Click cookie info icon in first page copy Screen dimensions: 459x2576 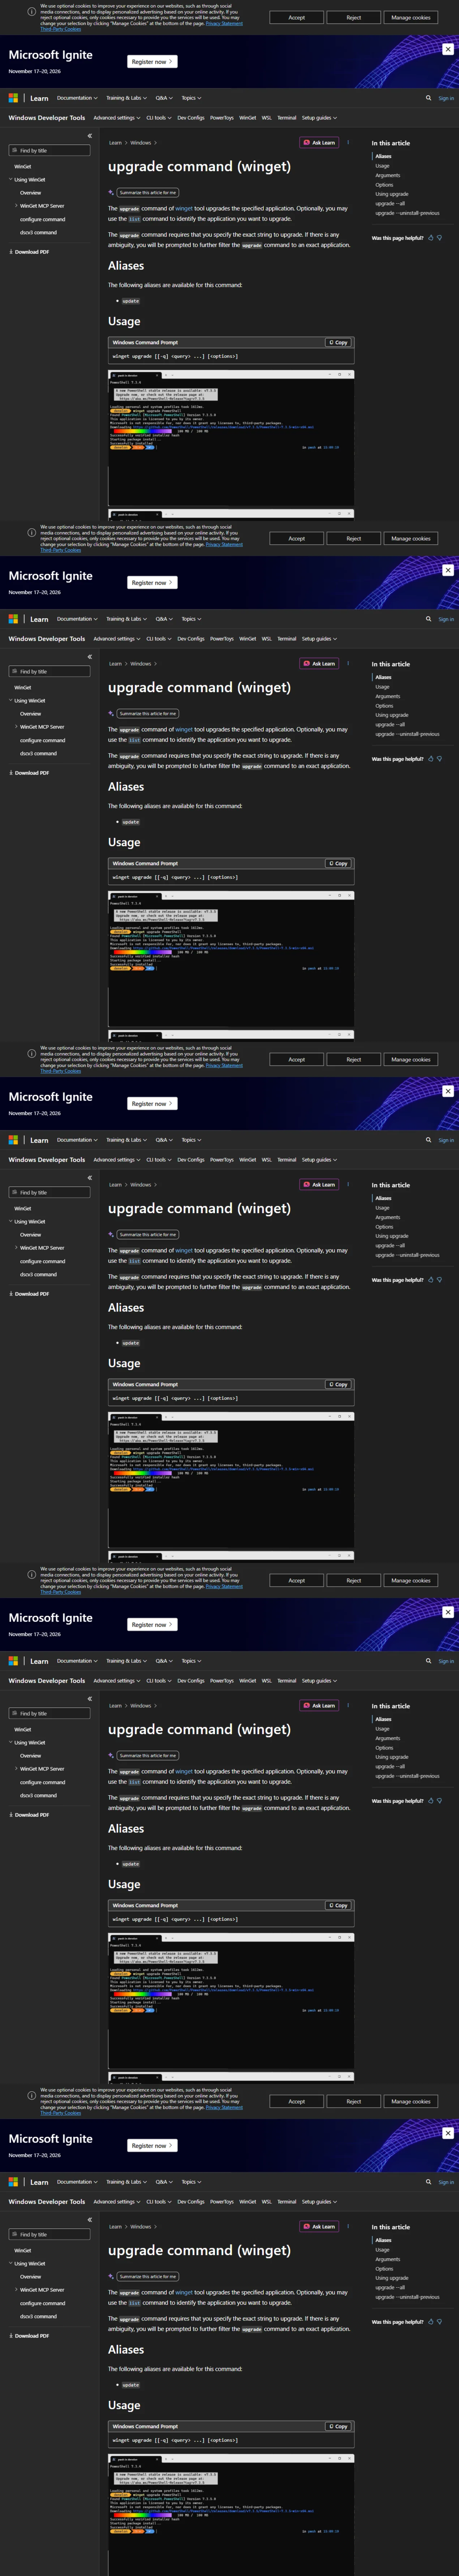tap(32, 12)
